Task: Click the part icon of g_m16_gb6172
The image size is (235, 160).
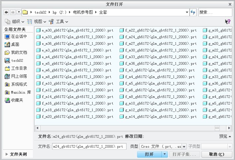Action: click(205, 30)
